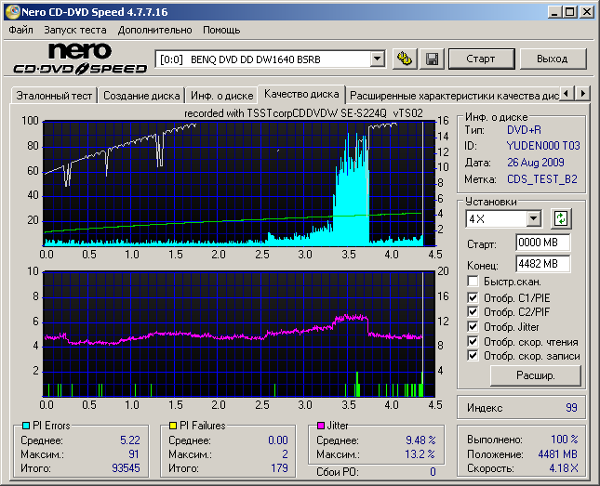Click the Расшир. button
Viewport: 600px width, 486px height.
pos(535,375)
